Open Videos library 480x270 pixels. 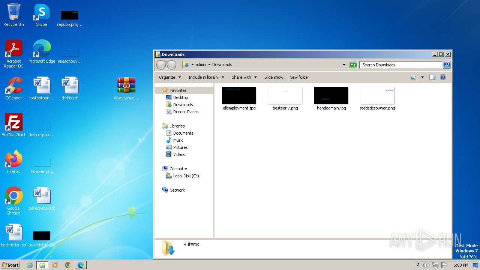point(179,154)
